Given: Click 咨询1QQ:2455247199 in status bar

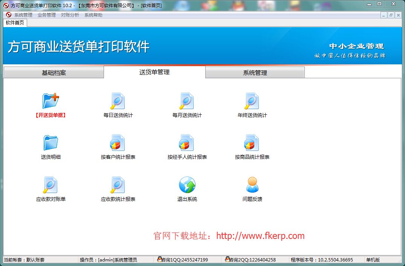Looking at the screenshot, I should click(x=185, y=260).
